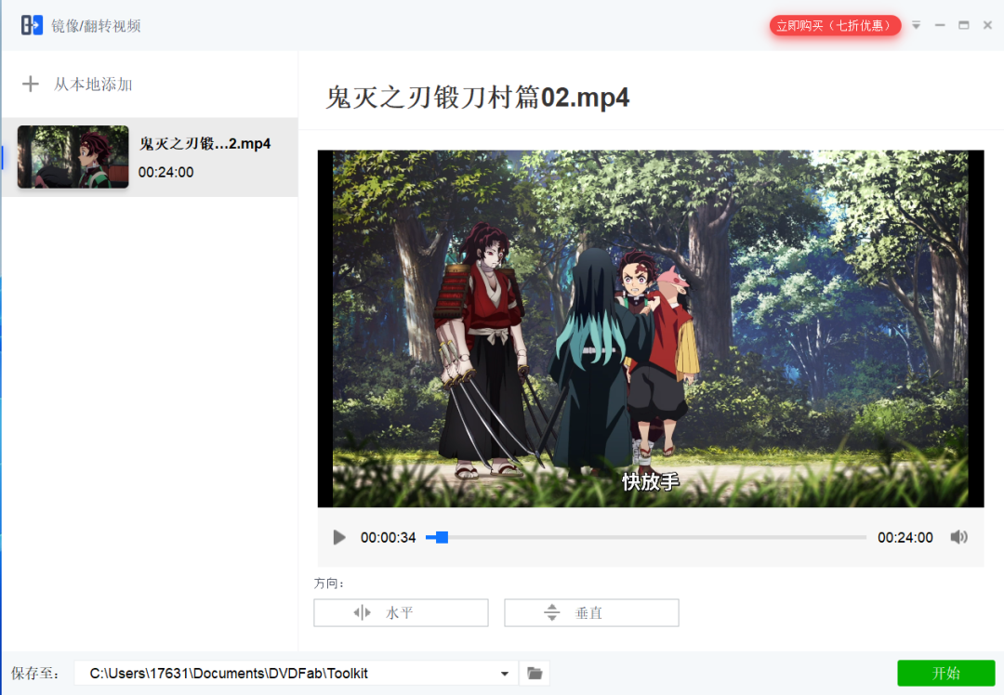Expand the save destination dropdown
The height and width of the screenshot is (695, 1004).
(x=503, y=673)
